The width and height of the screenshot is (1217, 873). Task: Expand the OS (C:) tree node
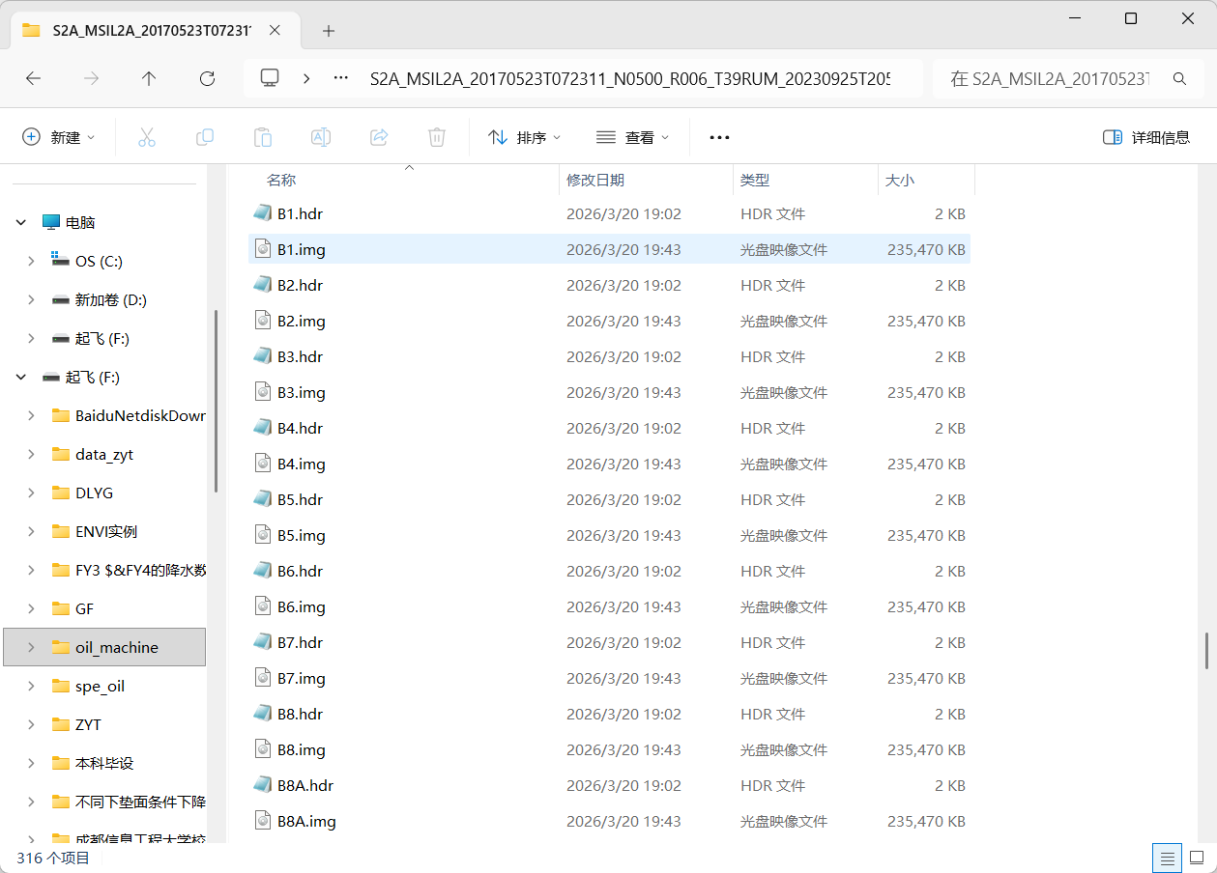(x=31, y=261)
